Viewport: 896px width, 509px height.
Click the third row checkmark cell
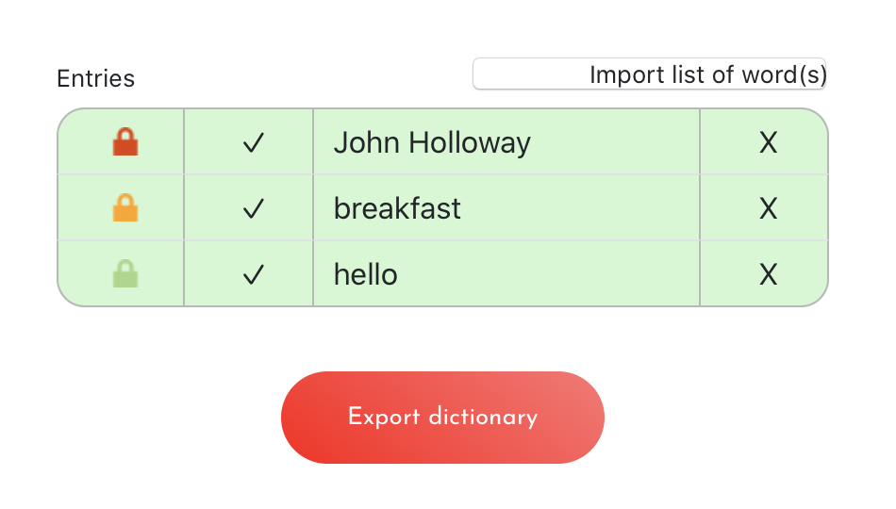[249, 273]
